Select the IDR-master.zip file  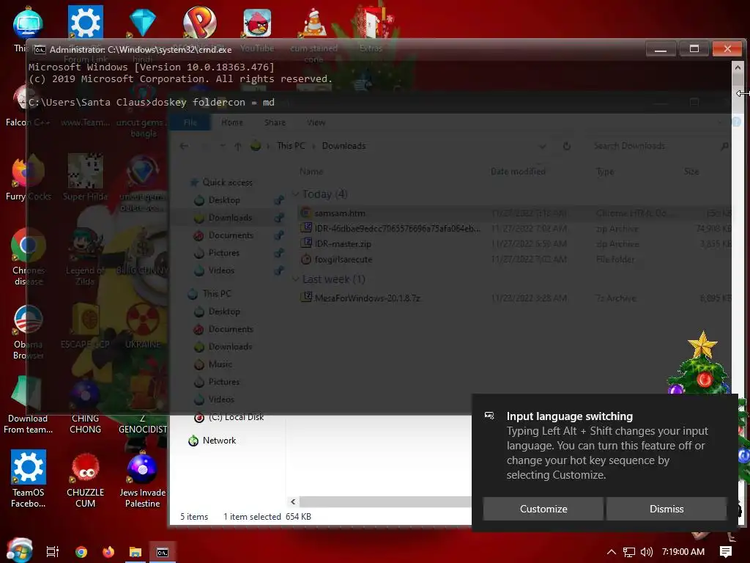[x=515, y=243]
